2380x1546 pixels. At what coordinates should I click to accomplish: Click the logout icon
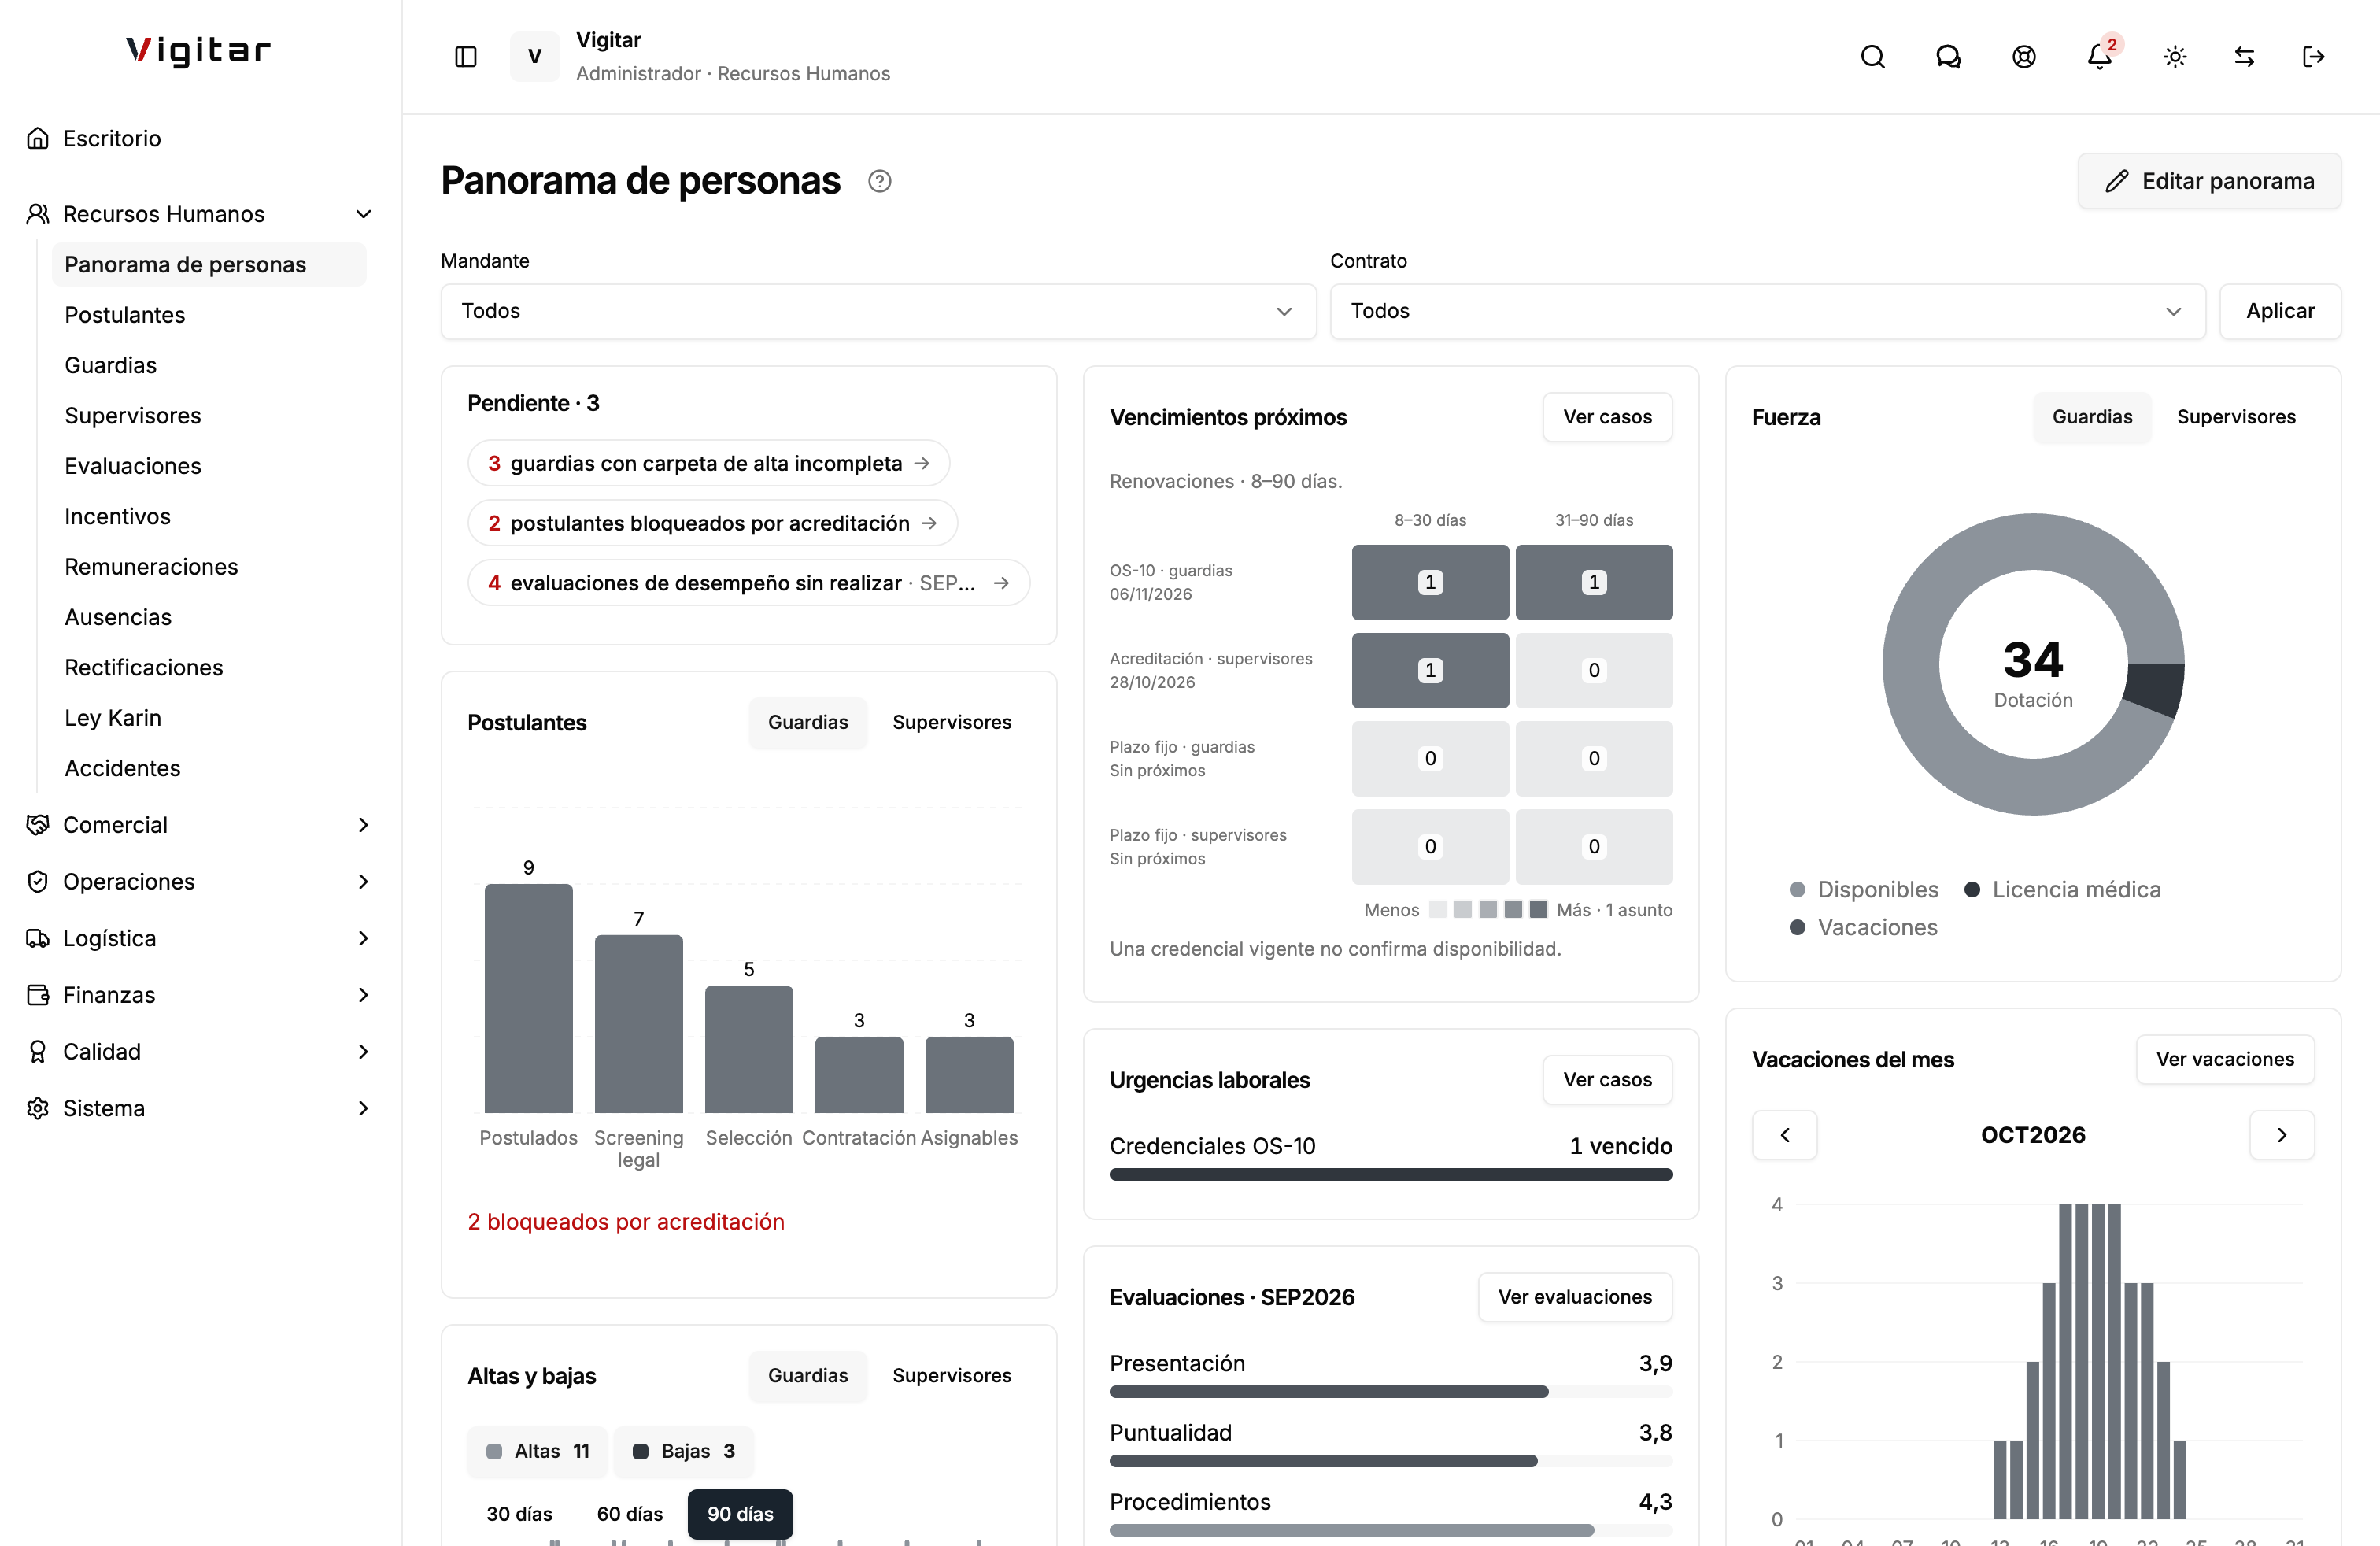(2313, 57)
